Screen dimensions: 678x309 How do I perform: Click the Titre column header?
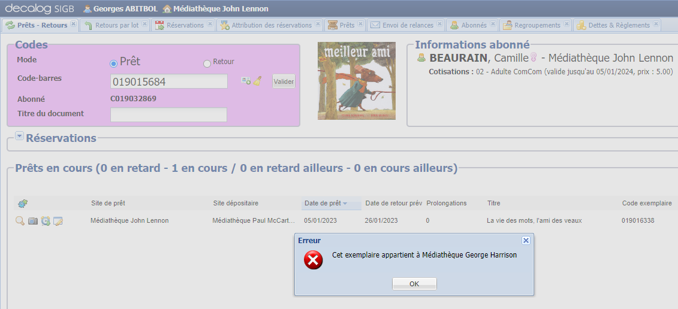click(x=494, y=203)
